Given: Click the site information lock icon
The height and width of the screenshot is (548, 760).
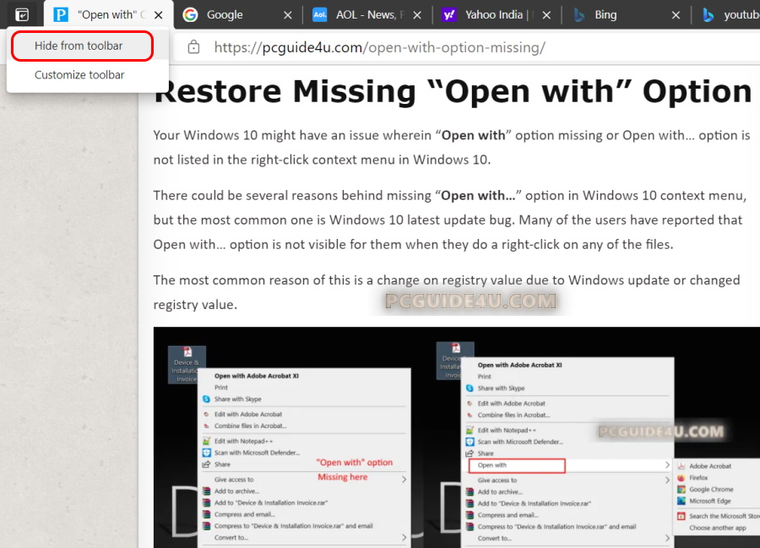Looking at the screenshot, I should pos(193,47).
